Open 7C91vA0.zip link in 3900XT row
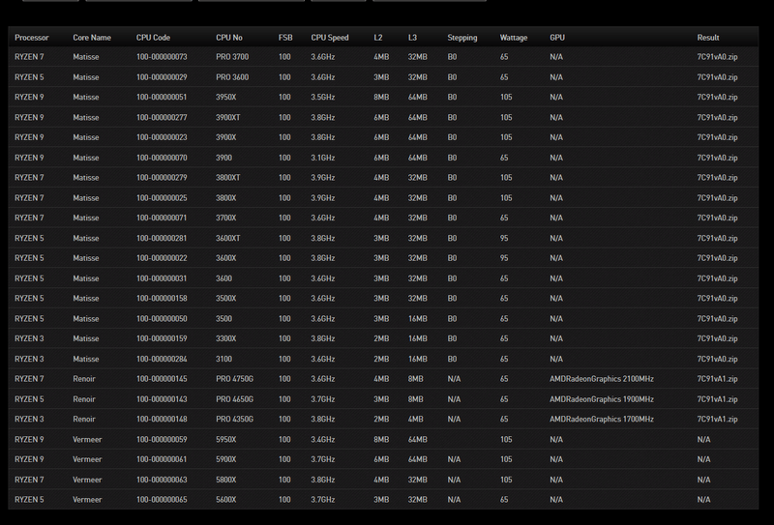Image resolution: width=774 pixels, height=525 pixels. [x=717, y=117]
